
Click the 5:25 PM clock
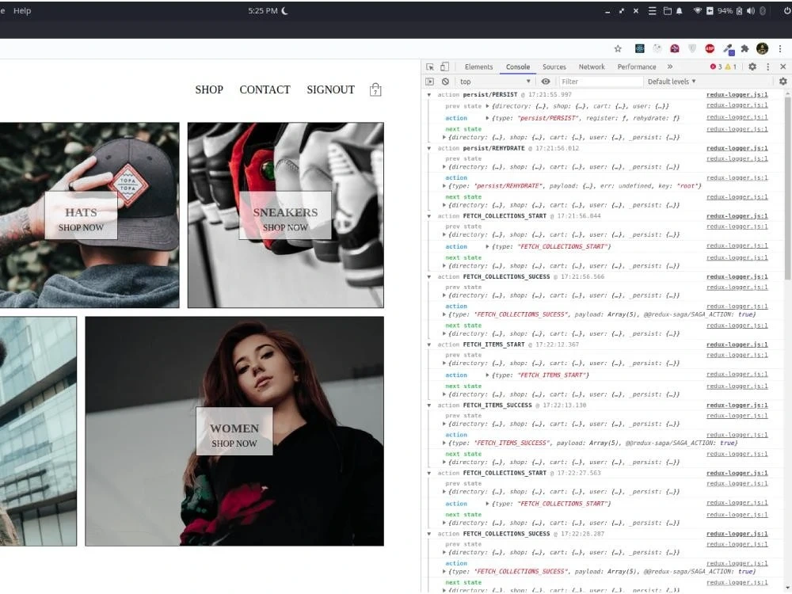tap(263, 10)
